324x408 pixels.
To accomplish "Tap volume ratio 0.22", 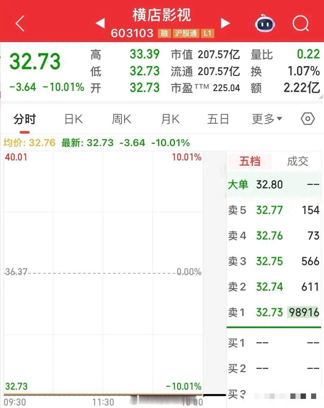I will (x=308, y=54).
